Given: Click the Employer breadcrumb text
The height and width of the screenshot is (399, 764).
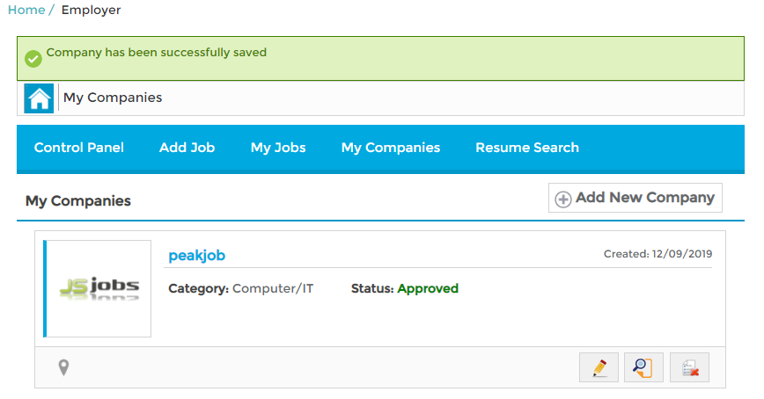Looking at the screenshot, I should [x=91, y=11].
